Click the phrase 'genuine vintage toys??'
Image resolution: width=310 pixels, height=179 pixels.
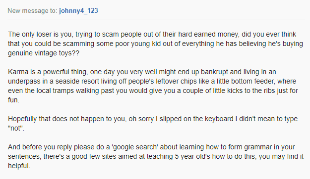click(x=44, y=53)
